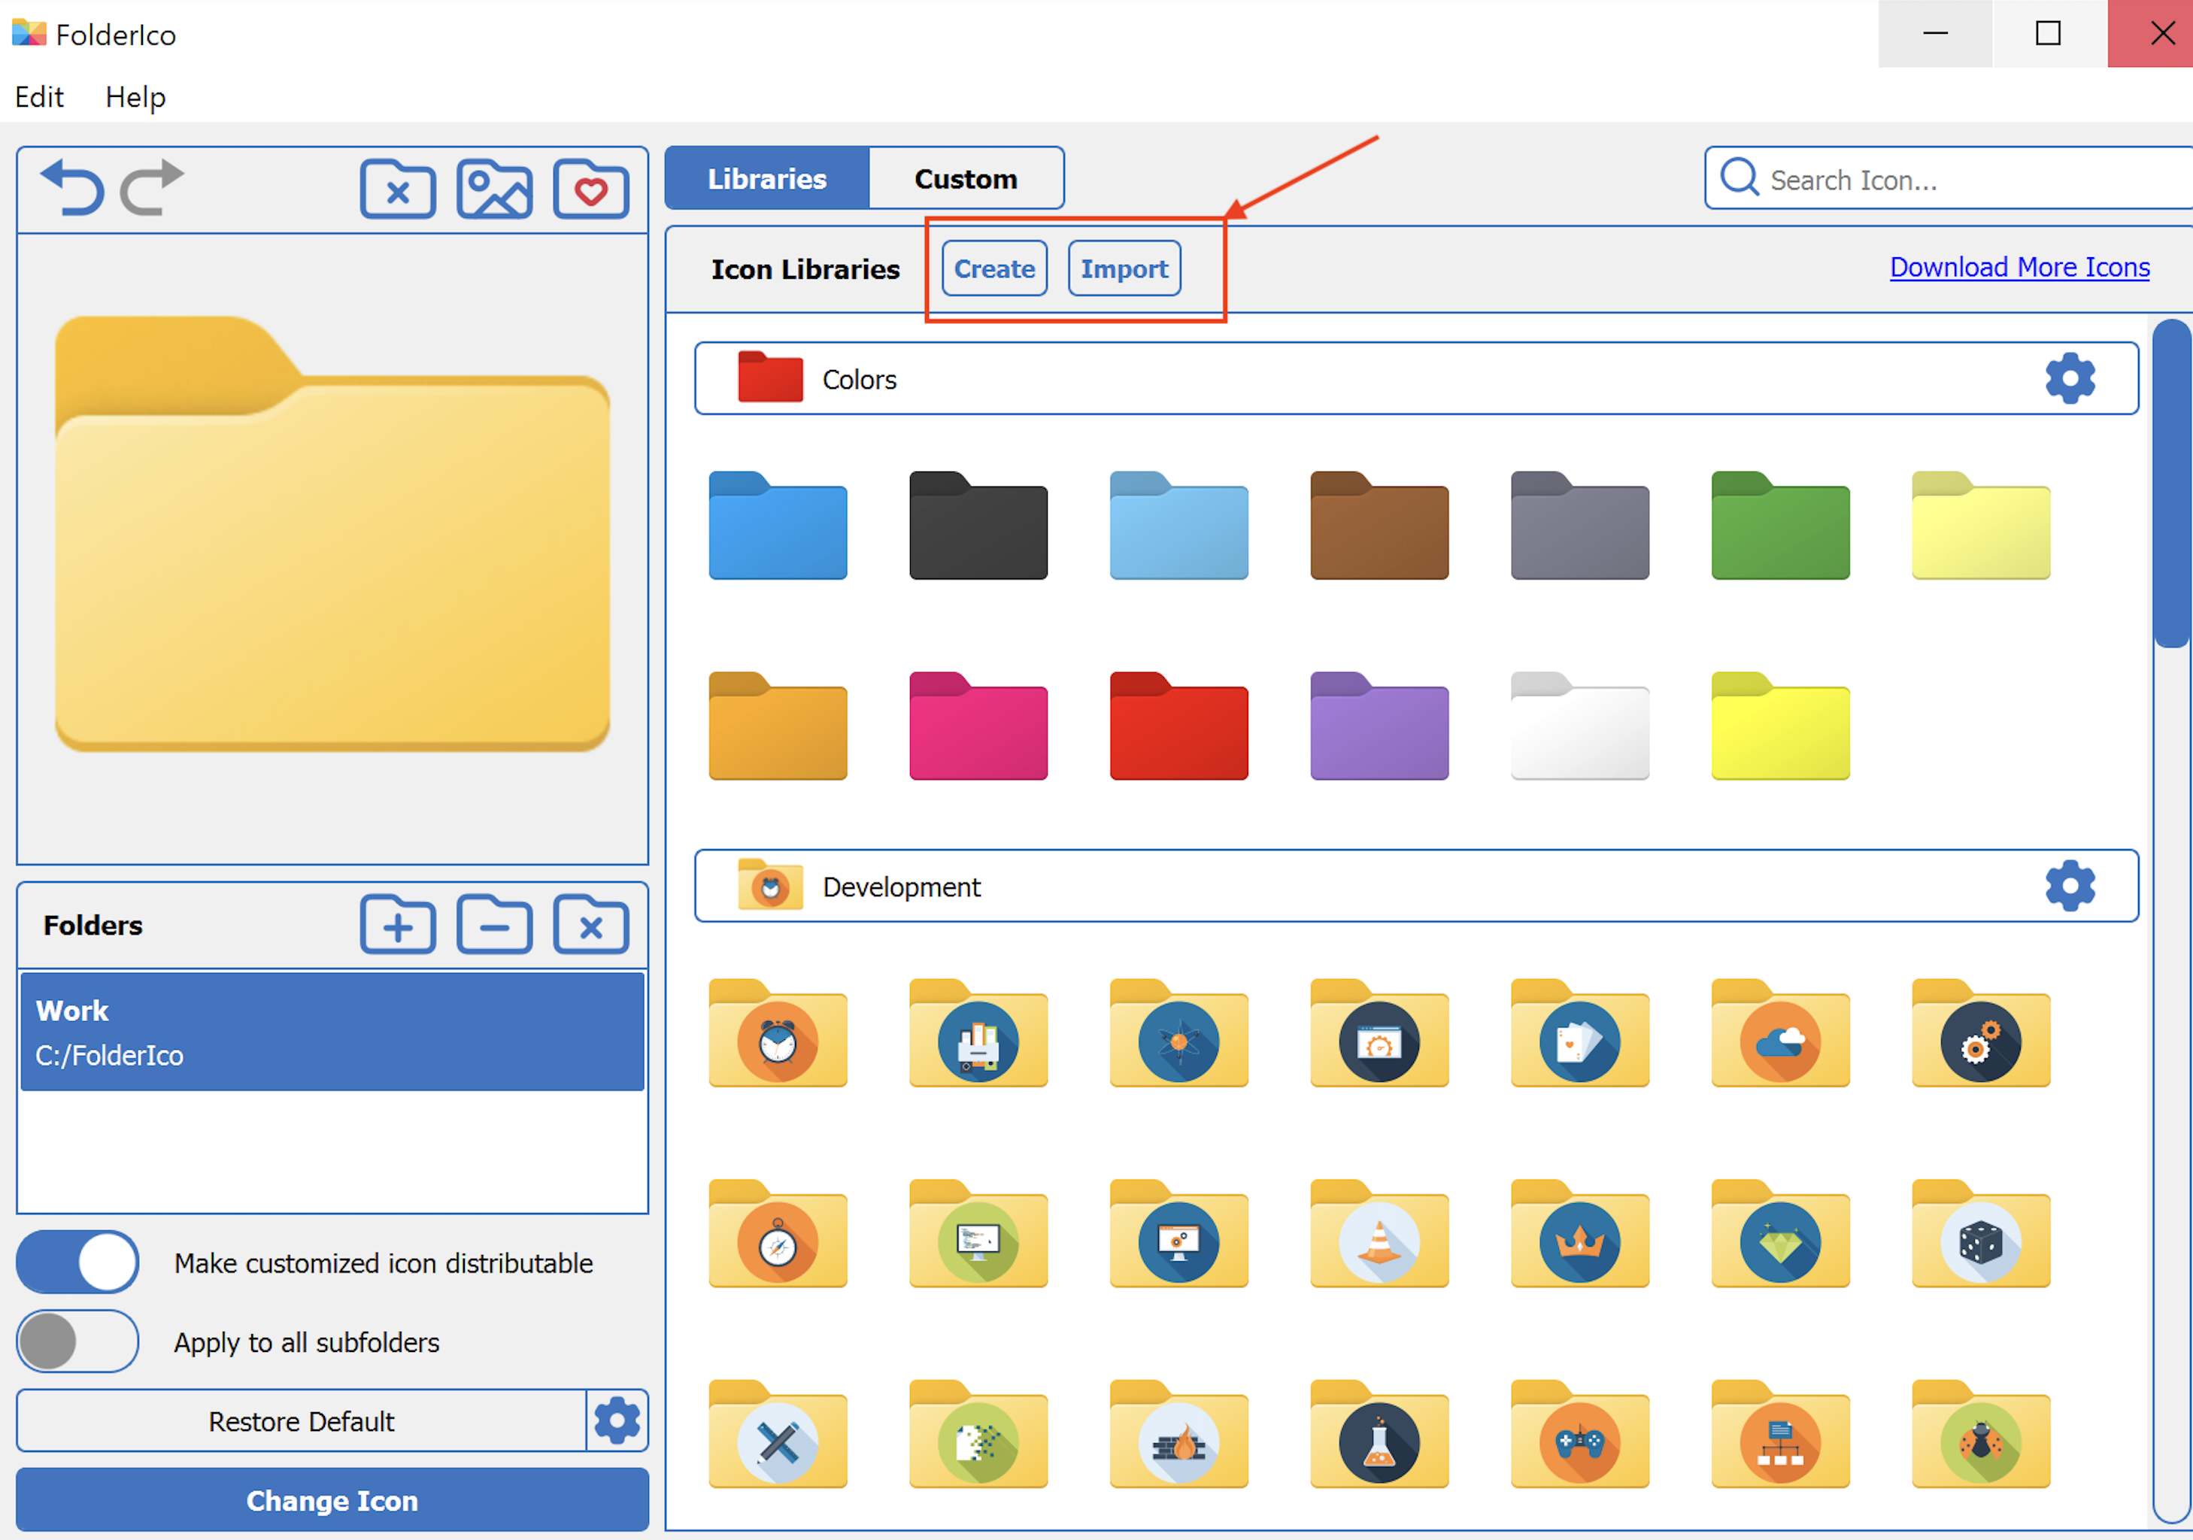Click the undo arrow icon

click(x=73, y=187)
